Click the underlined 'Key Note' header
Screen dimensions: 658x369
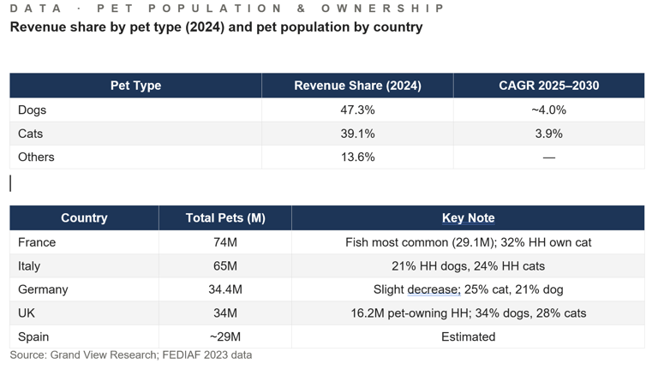[x=468, y=218]
